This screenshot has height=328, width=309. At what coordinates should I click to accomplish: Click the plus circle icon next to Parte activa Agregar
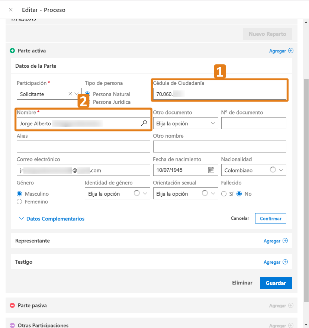coord(290,51)
